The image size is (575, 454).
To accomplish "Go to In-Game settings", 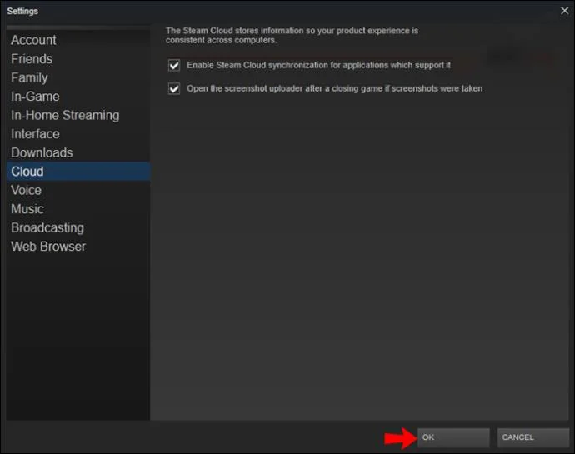I will 77,97.
